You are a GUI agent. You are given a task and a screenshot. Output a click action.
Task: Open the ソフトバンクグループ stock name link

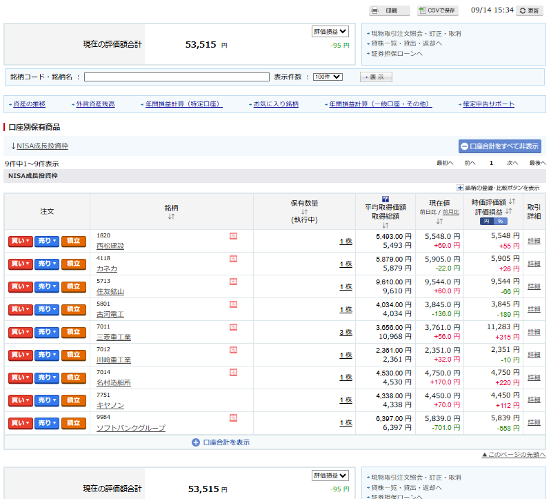coord(131,428)
